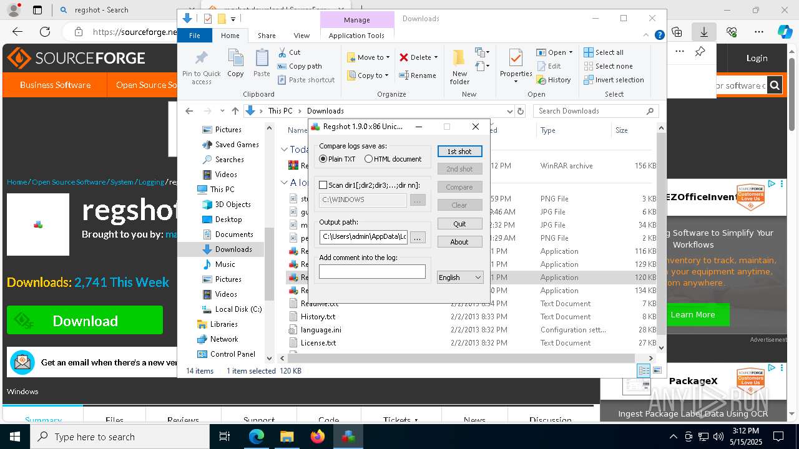This screenshot has height=449, width=799.
Task: Switch to the Share ribbon tab
Action: [267, 36]
